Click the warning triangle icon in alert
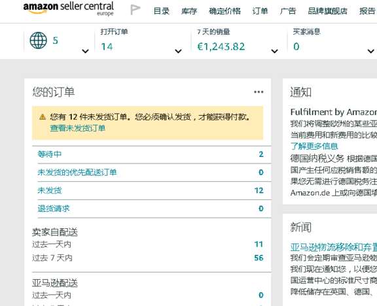The height and width of the screenshot is (306, 377). pos(43,117)
